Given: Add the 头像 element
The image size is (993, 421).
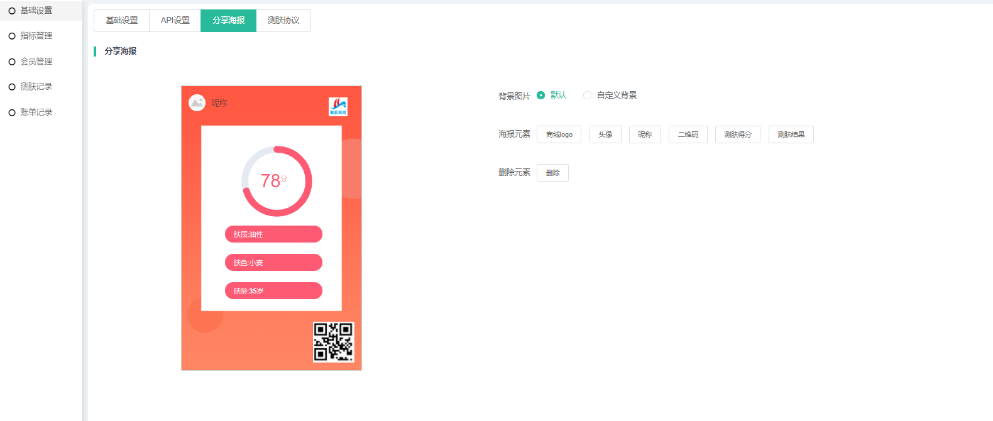Looking at the screenshot, I should tap(605, 134).
